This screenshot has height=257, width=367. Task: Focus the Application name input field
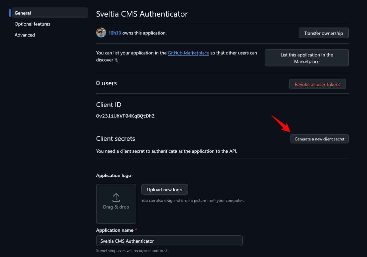coord(169,241)
